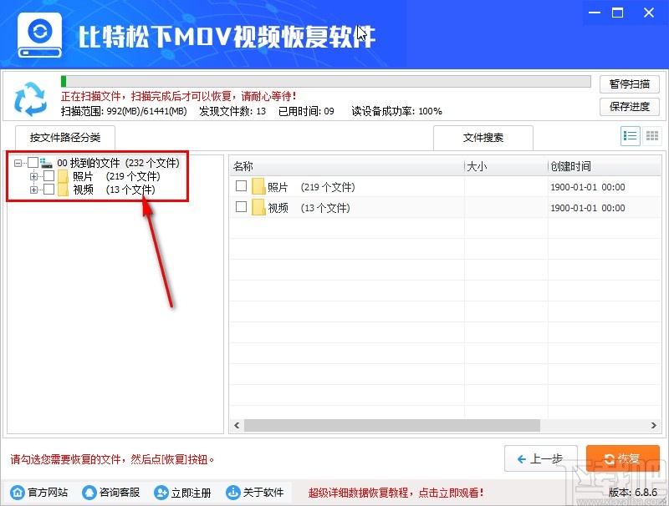Click the 官方网站 home icon
Screen dimensions: 669x506
tap(18, 493)
